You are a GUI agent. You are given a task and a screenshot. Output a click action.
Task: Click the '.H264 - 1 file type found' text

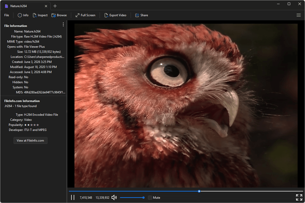click(20, 106)
